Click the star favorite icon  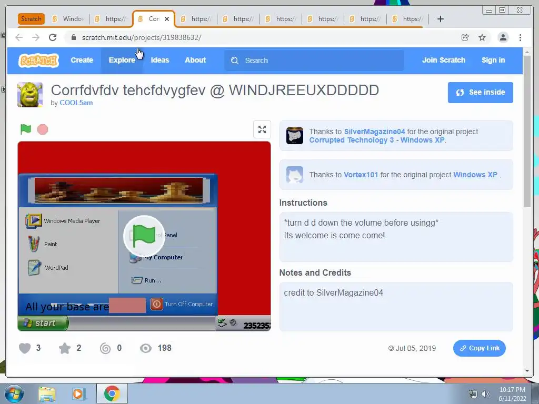pyautogui.click(x=65, y=348)
